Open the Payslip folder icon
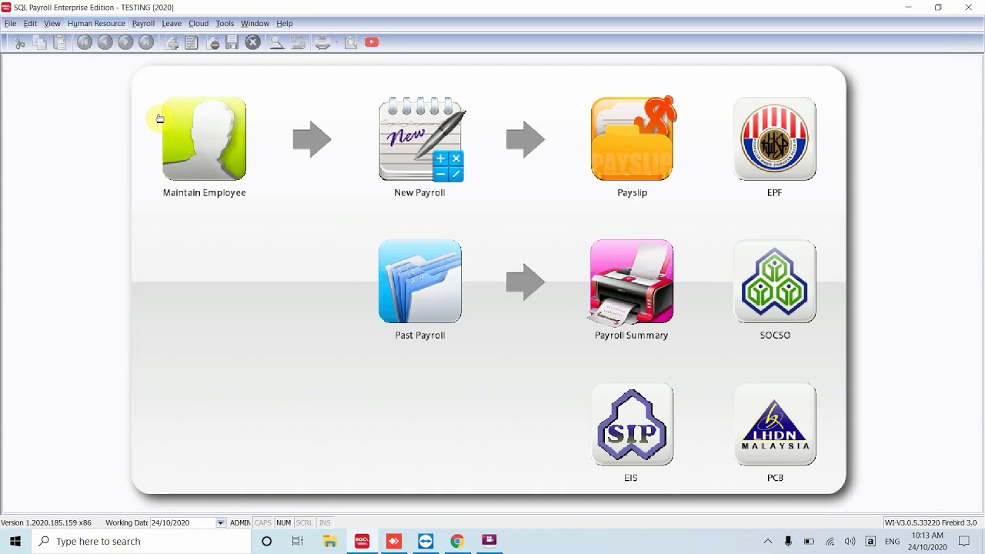This screenshot has width=985, height=554. tap(633, 138)
